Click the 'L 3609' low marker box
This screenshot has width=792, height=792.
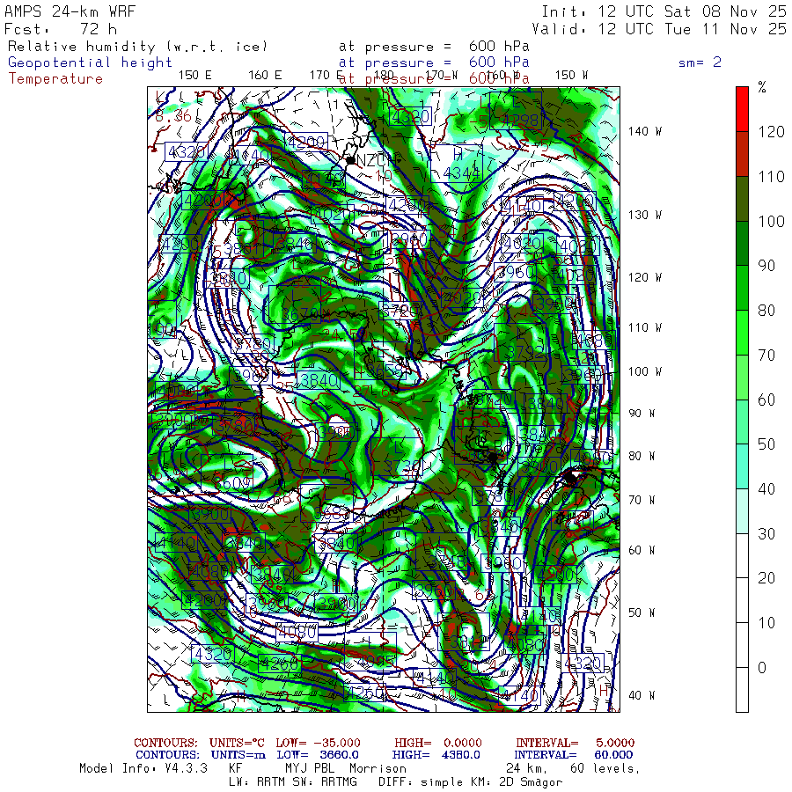pyautogui.click(x=227, y=473)
